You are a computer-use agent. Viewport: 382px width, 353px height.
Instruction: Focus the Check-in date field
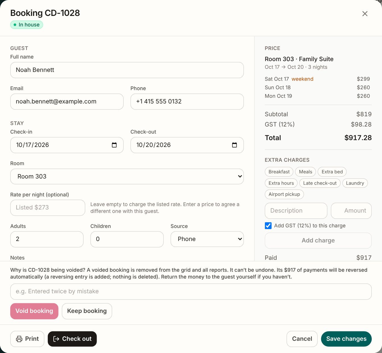(x=67, y=145)
